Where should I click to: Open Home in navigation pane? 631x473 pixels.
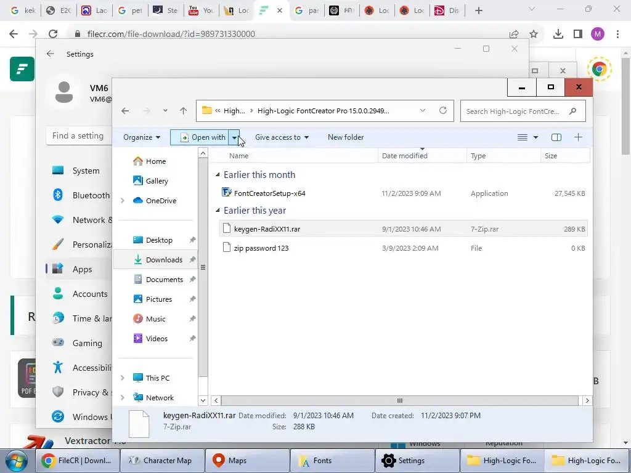[155, 161]
